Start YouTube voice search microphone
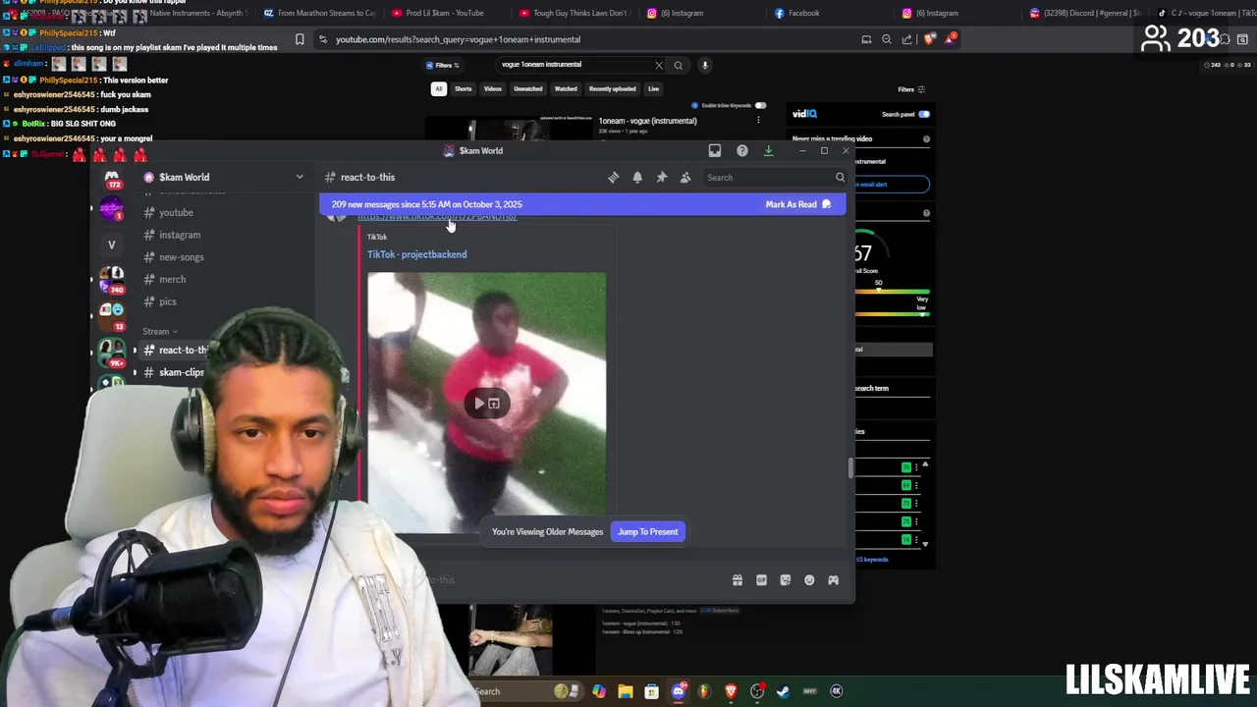Image resolution: width=1257 pixels, height=707 pixels. [x=704, y=65]
